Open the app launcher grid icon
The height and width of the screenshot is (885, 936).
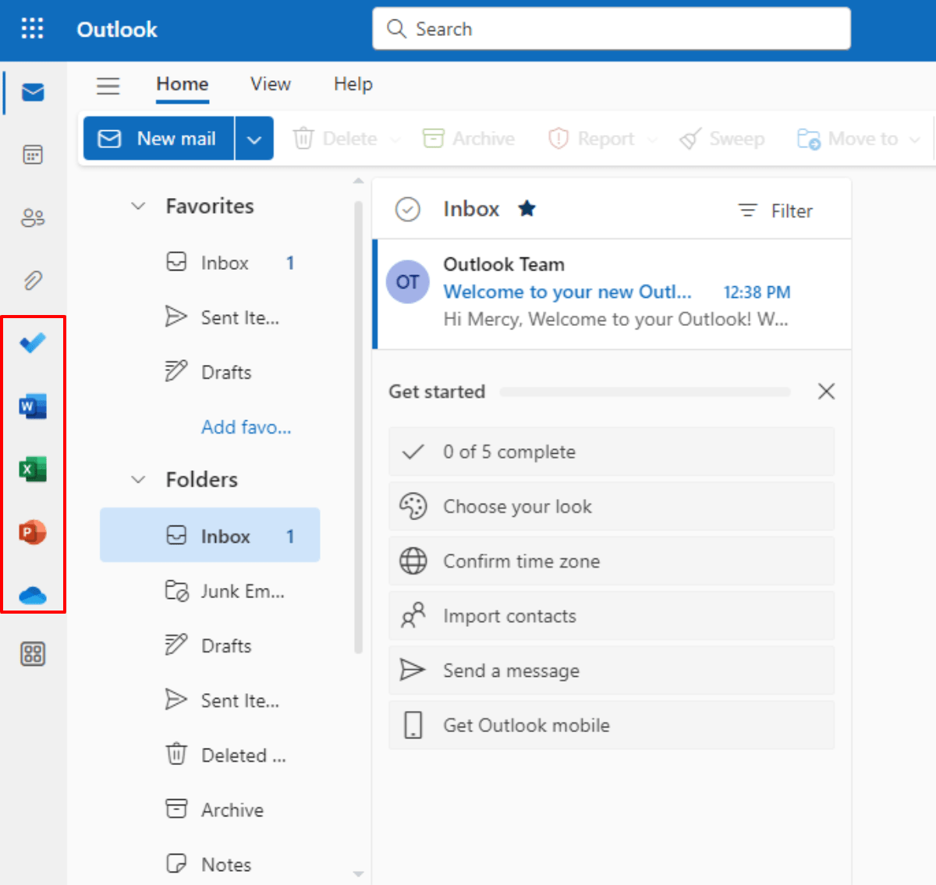[32, 28]
